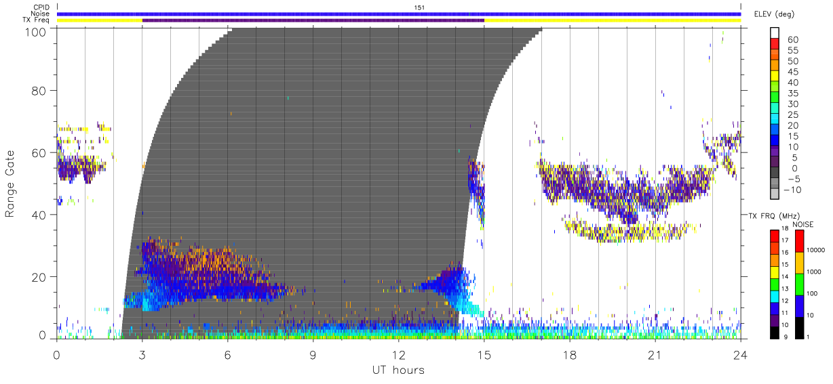Click the purple TX Freq strip segment
Screen dimensions: 833x384
point(313,20)
